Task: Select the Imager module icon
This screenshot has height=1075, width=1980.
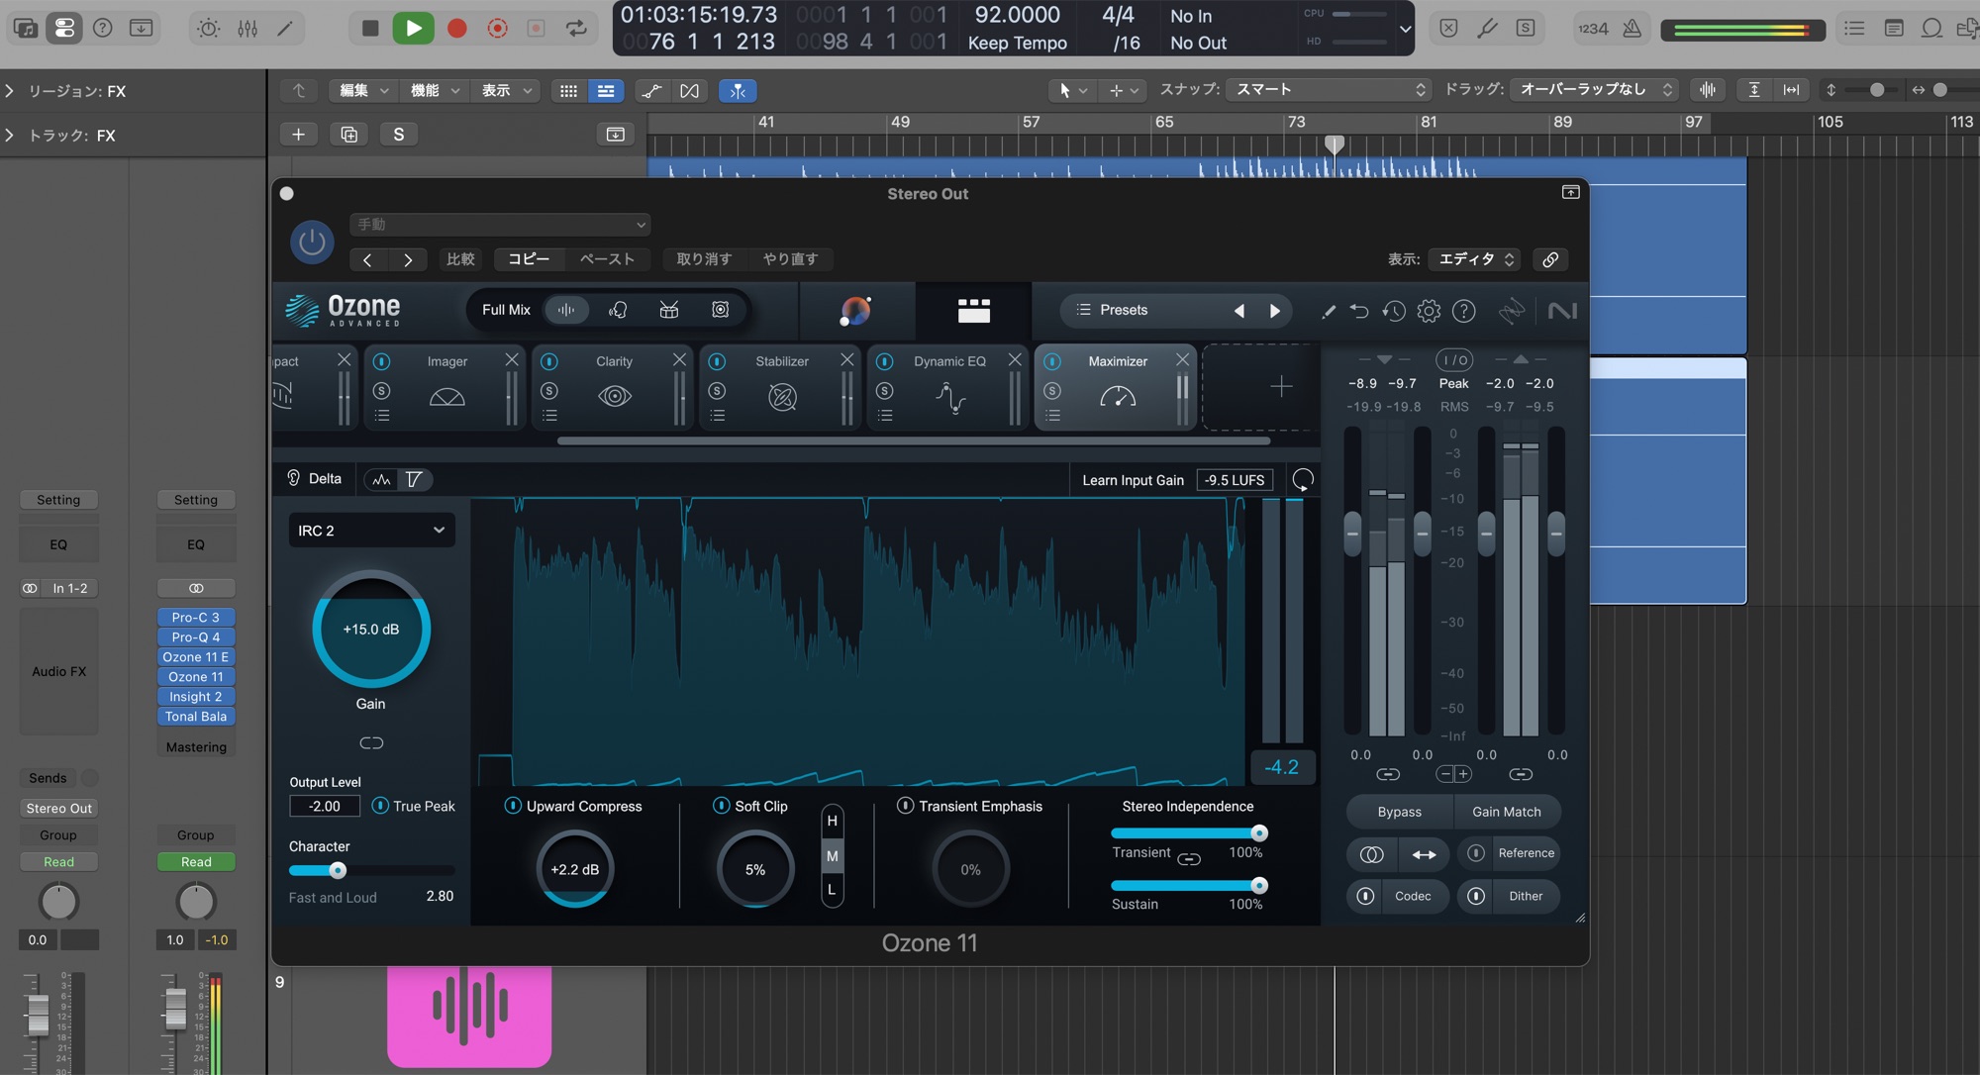Action: 446,397
